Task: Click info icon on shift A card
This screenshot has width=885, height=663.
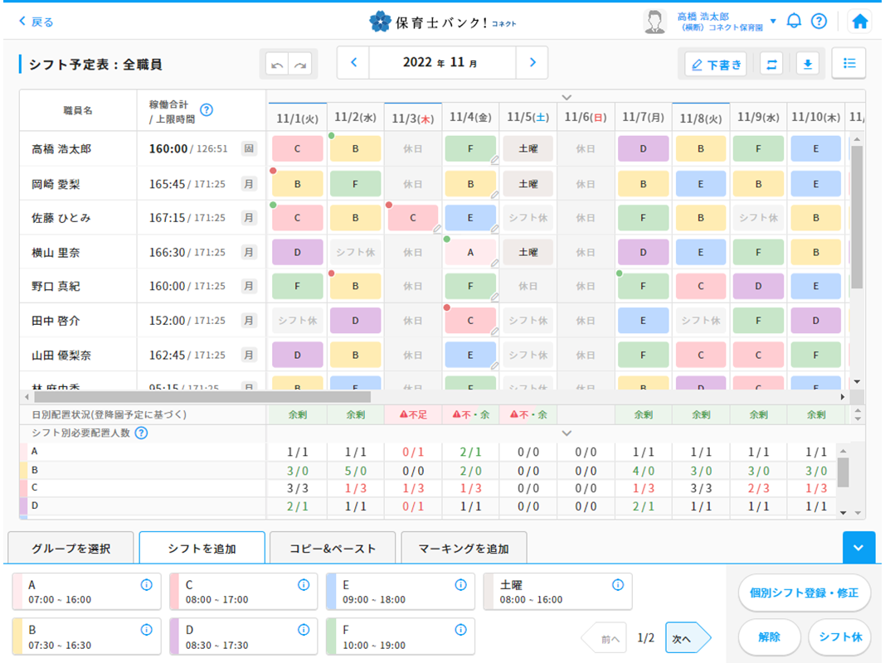Action: (x=147, y=585)
